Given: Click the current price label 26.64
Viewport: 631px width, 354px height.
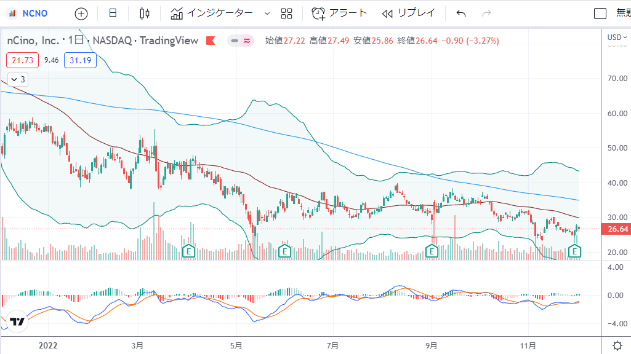Looking at the screenshot, I should coord(616,229).
